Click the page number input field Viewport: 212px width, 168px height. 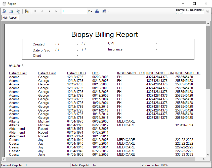point(74,11)
